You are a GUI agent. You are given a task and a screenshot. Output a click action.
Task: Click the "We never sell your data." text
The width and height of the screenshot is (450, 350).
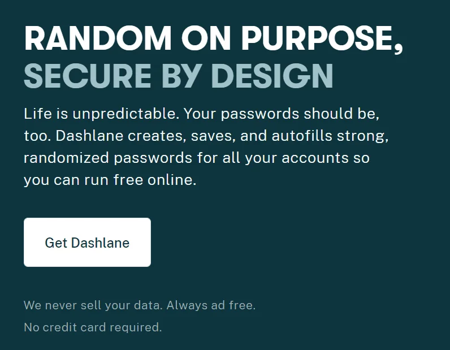click(93, 305)
